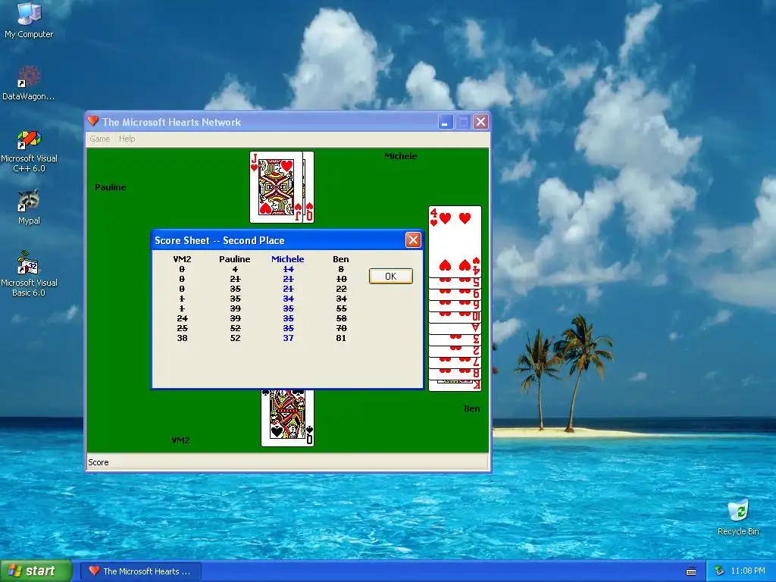
Task: Click the network tray icon beside clock
Action: click(x=719, y=571)
